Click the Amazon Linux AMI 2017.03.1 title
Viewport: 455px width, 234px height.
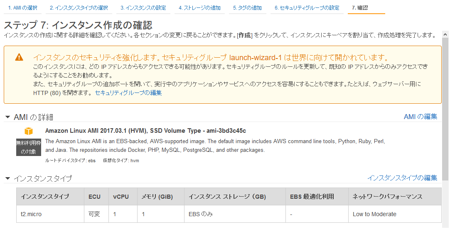[145, 131]
